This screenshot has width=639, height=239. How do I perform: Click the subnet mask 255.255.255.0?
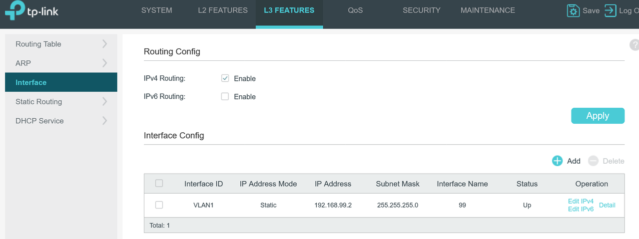coord(398,205)
